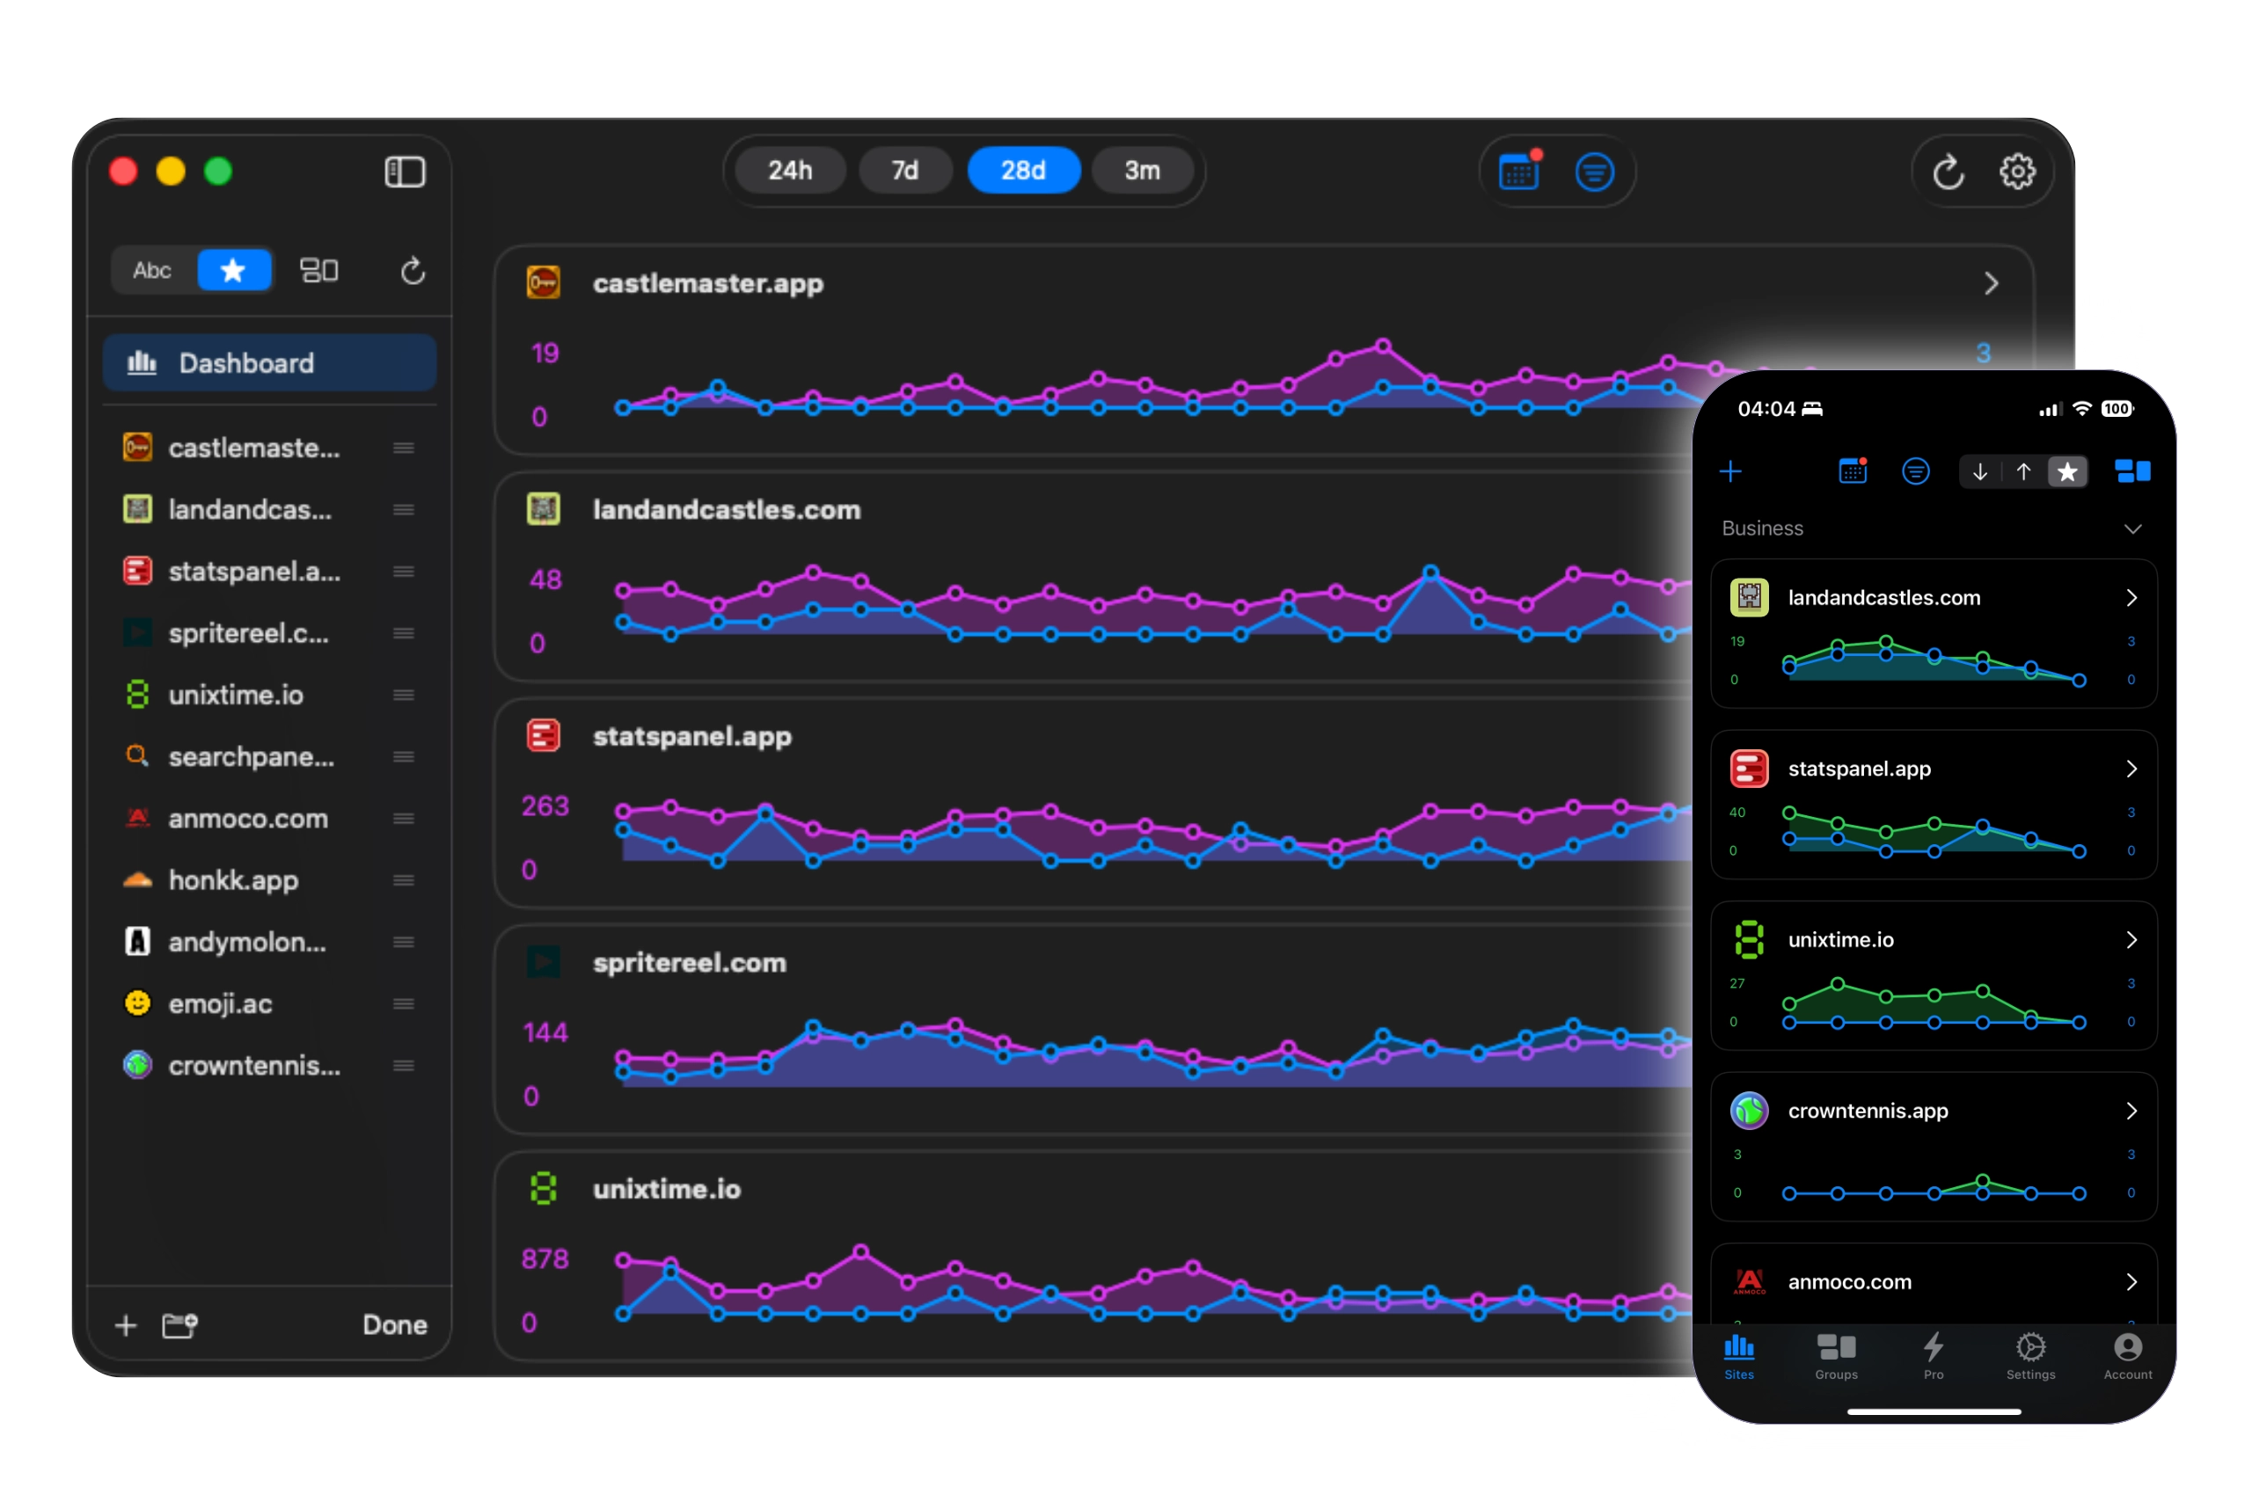The image size is (2252, 1495).
Task: Click the Done button
Action: point(394,1324)
